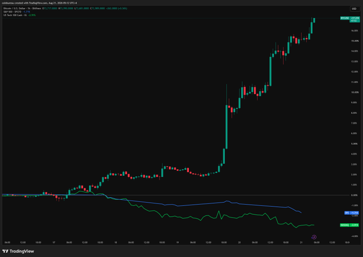Click the 18 date label on the time axis

click(115, 243)
